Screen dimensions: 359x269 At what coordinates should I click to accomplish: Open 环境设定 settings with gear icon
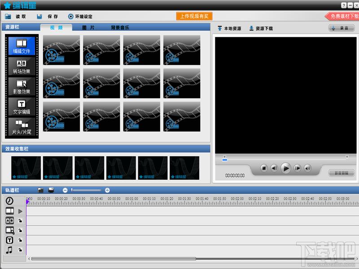coord(80,17)
